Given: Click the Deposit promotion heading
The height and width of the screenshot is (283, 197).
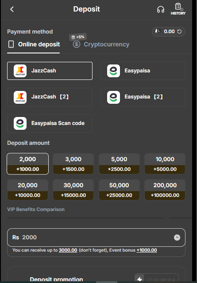Looking at the screenshot, I should coord(56,279).
